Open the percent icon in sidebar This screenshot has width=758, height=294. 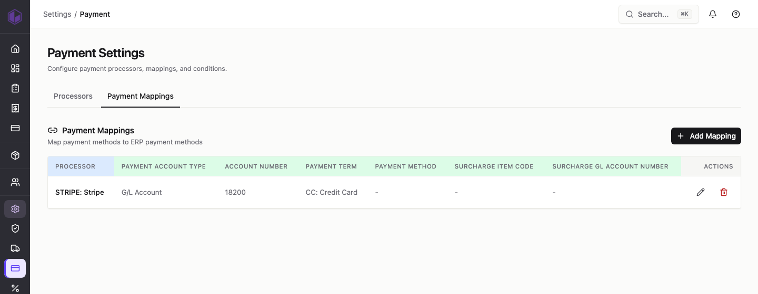[15, 288]
